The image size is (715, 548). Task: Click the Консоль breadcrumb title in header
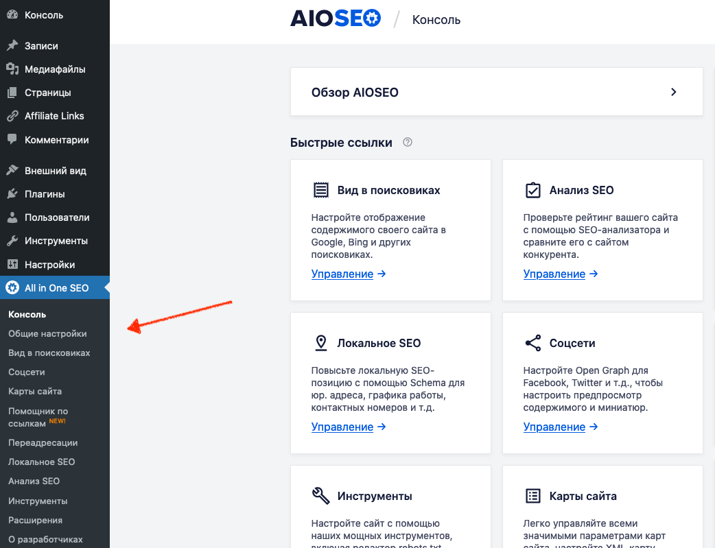click(436, 20)
